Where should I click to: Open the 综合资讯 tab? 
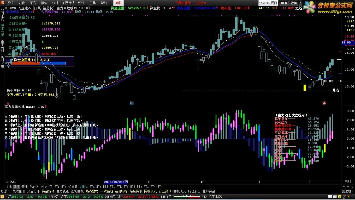point(136,191)
